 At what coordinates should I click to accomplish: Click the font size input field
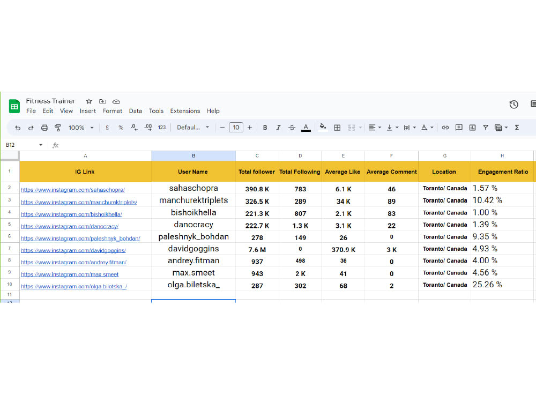(236, 128)
